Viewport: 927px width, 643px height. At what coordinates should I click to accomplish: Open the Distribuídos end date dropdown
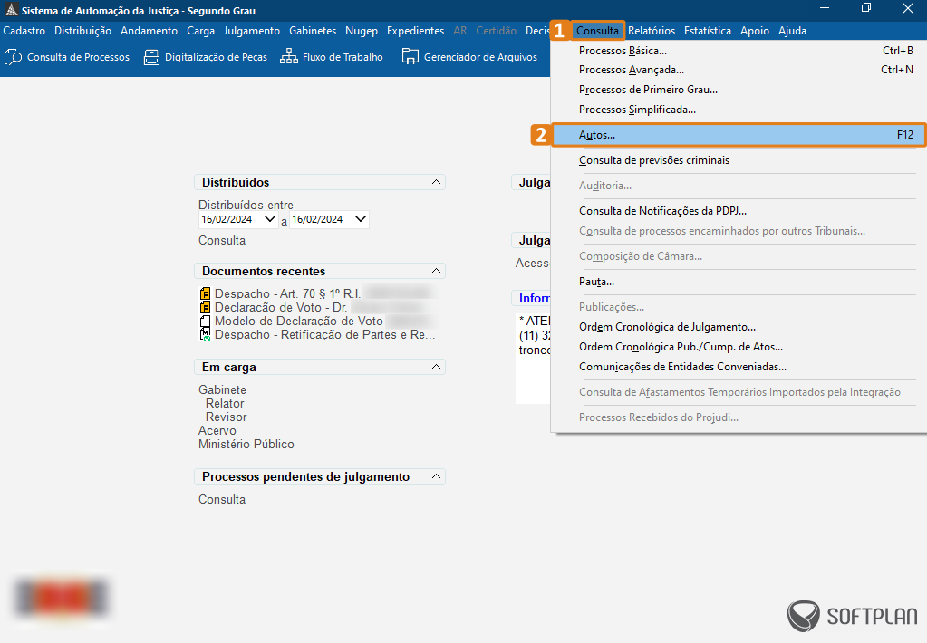361,219
